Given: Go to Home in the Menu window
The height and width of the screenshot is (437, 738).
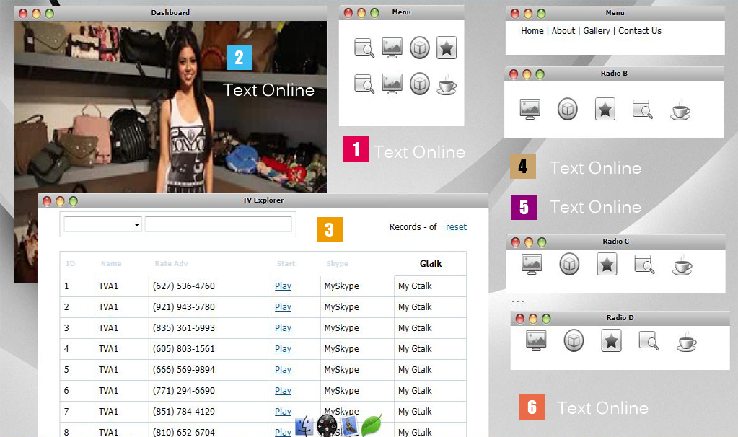Looking at the screenshot, I should pyautogui.click(x=532, y=30).
